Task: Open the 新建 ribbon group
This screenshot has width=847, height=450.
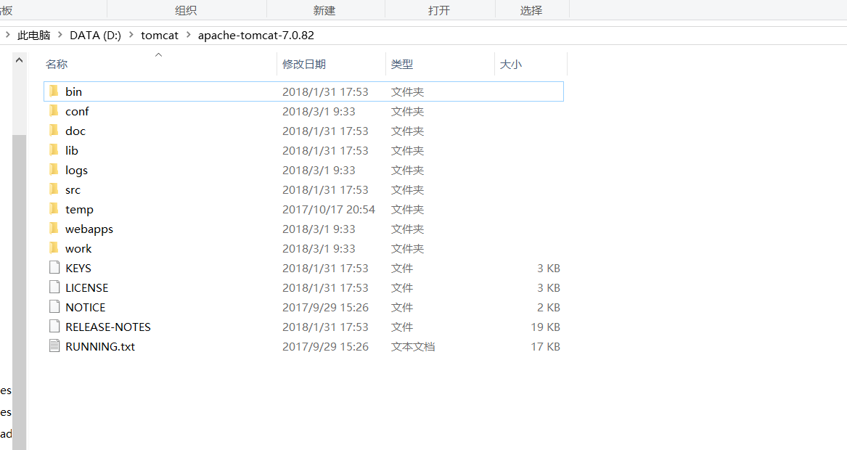Action: tap(324, 10)
